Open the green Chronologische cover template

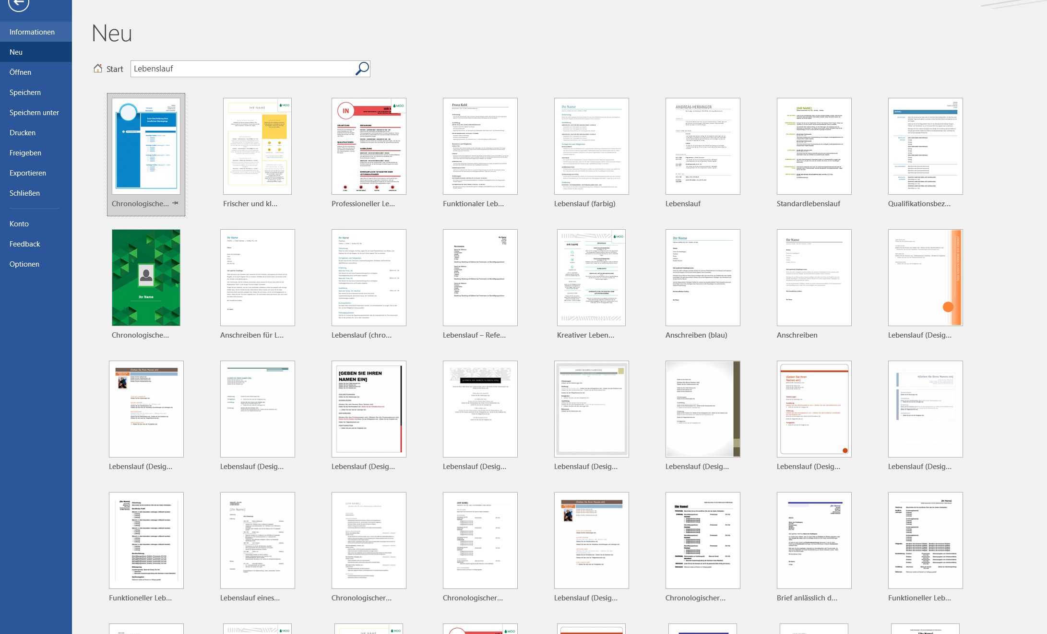tap(146, 278)
